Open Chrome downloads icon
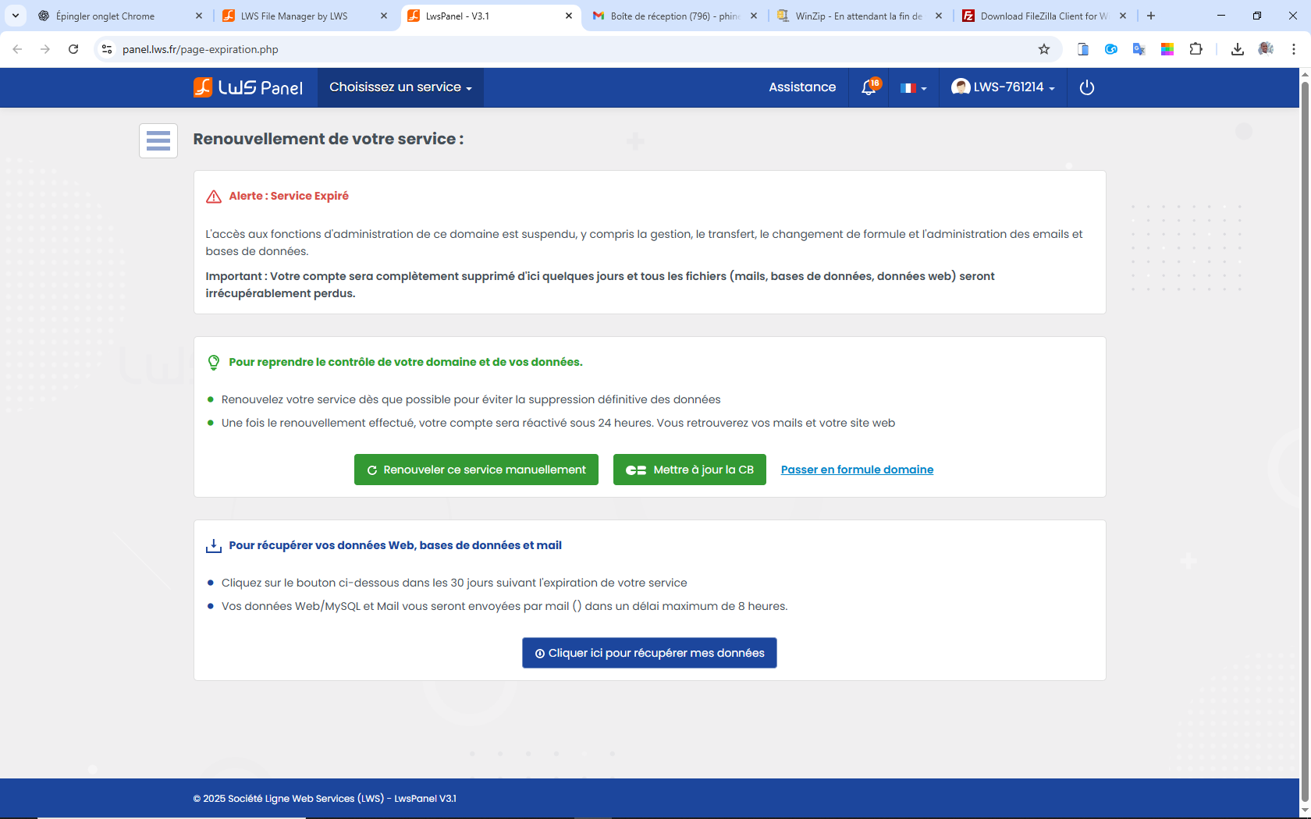Viewport: 1311px width, 819px height. click(x=1237, y=49)
